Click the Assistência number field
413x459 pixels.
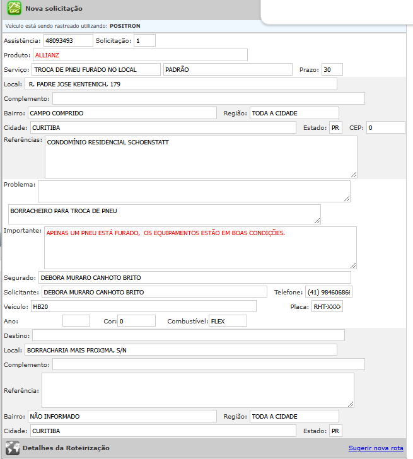click(67, 40)
